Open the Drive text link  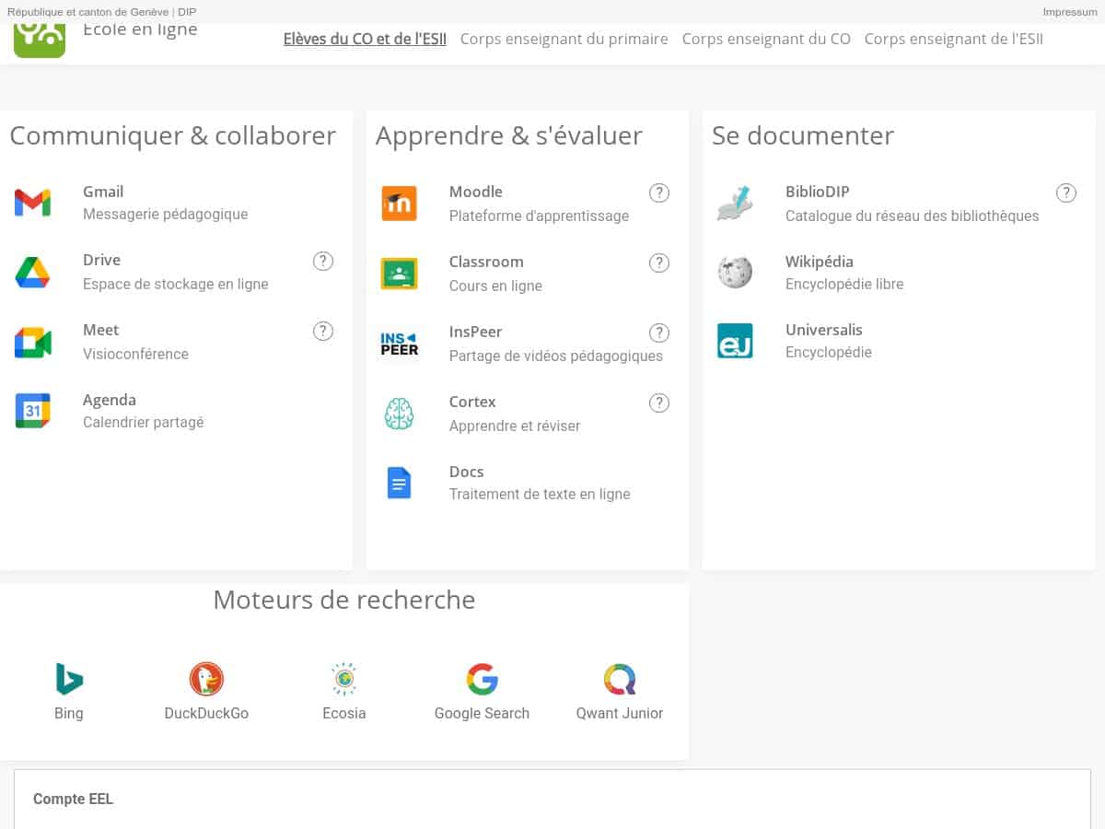pyautogui.click(x=101, y=260)
